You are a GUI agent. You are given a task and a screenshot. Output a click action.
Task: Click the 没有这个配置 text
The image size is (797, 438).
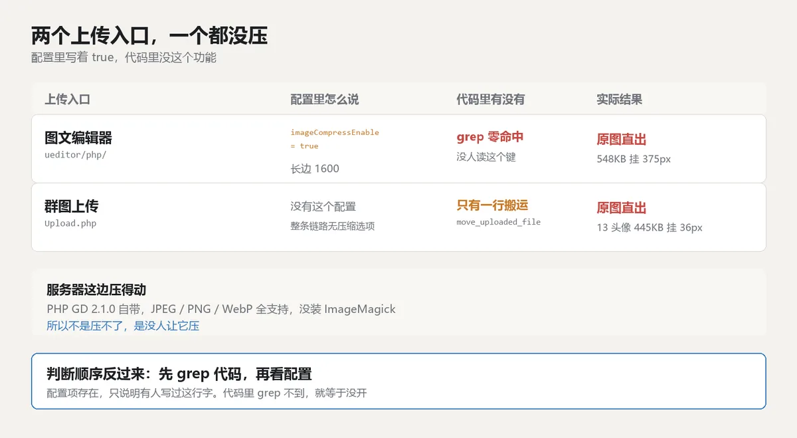tap(323, 207)
